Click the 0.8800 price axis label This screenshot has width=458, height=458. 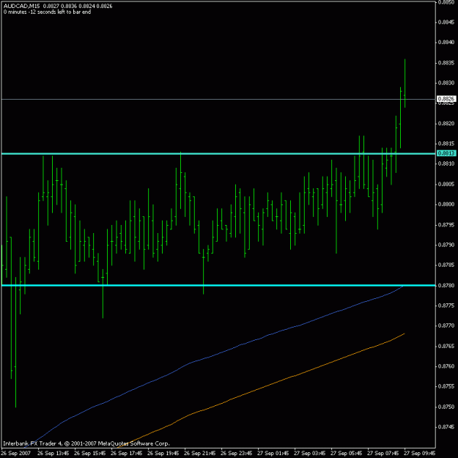click(x=446, y=204)
